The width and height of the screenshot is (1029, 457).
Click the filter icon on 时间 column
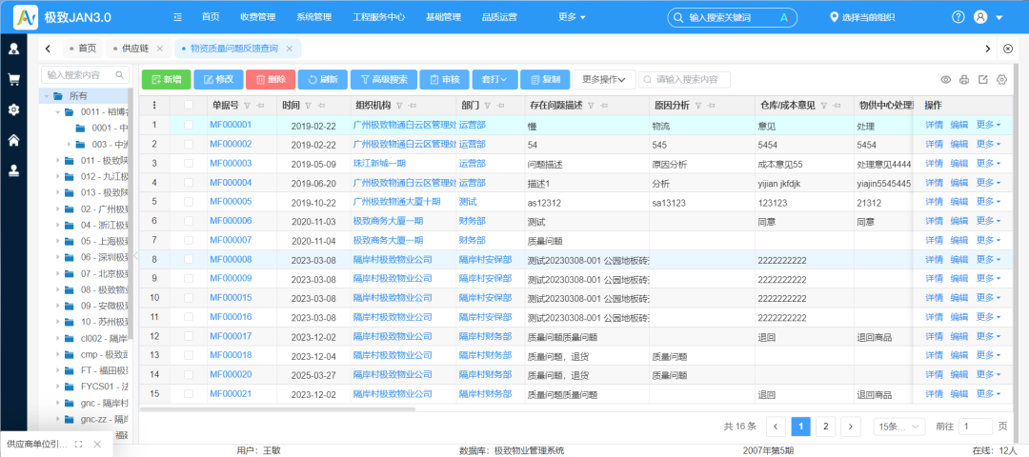[x=308, y=106]
